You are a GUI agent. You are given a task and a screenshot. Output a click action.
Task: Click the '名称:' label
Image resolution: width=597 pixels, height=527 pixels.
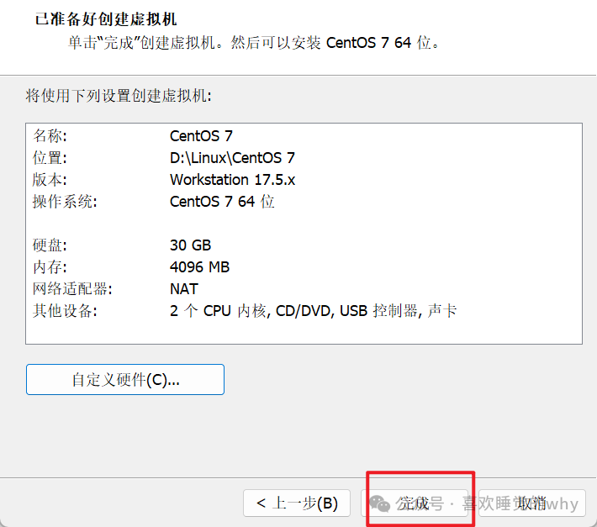click(x=50, y=136)
